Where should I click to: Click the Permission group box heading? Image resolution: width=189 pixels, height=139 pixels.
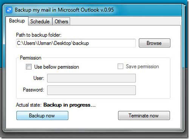[x=31, y=58]
